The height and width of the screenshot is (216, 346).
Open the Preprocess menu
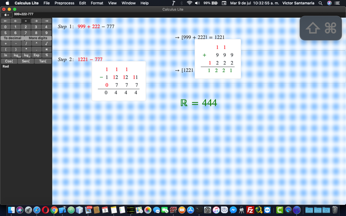64,3
